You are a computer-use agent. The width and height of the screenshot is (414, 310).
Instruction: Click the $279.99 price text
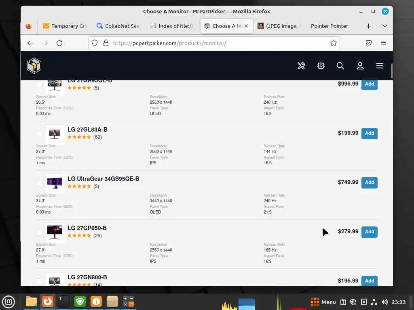(x=348, y=231)
